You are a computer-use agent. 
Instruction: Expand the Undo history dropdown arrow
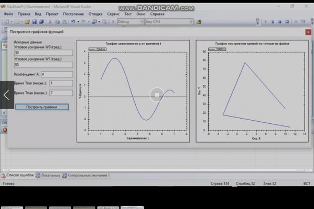(78, 22)
